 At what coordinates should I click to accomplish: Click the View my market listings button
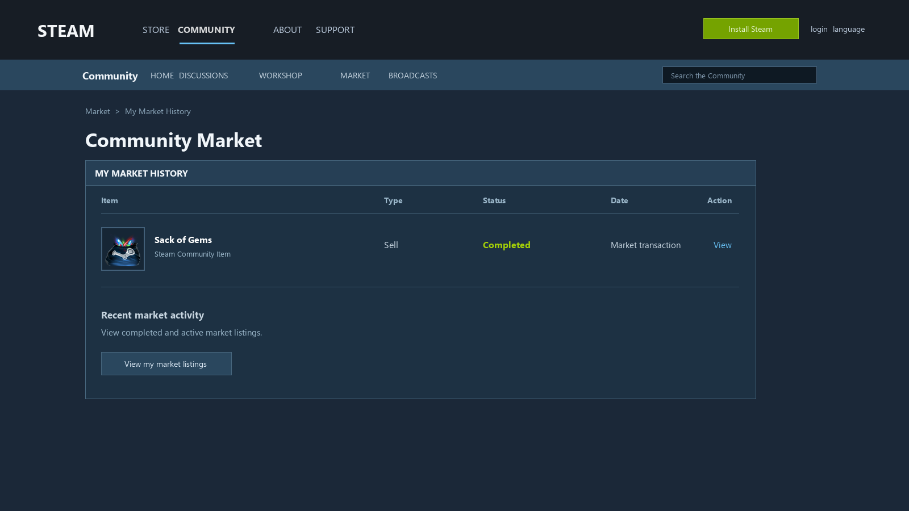coord(166,363)
